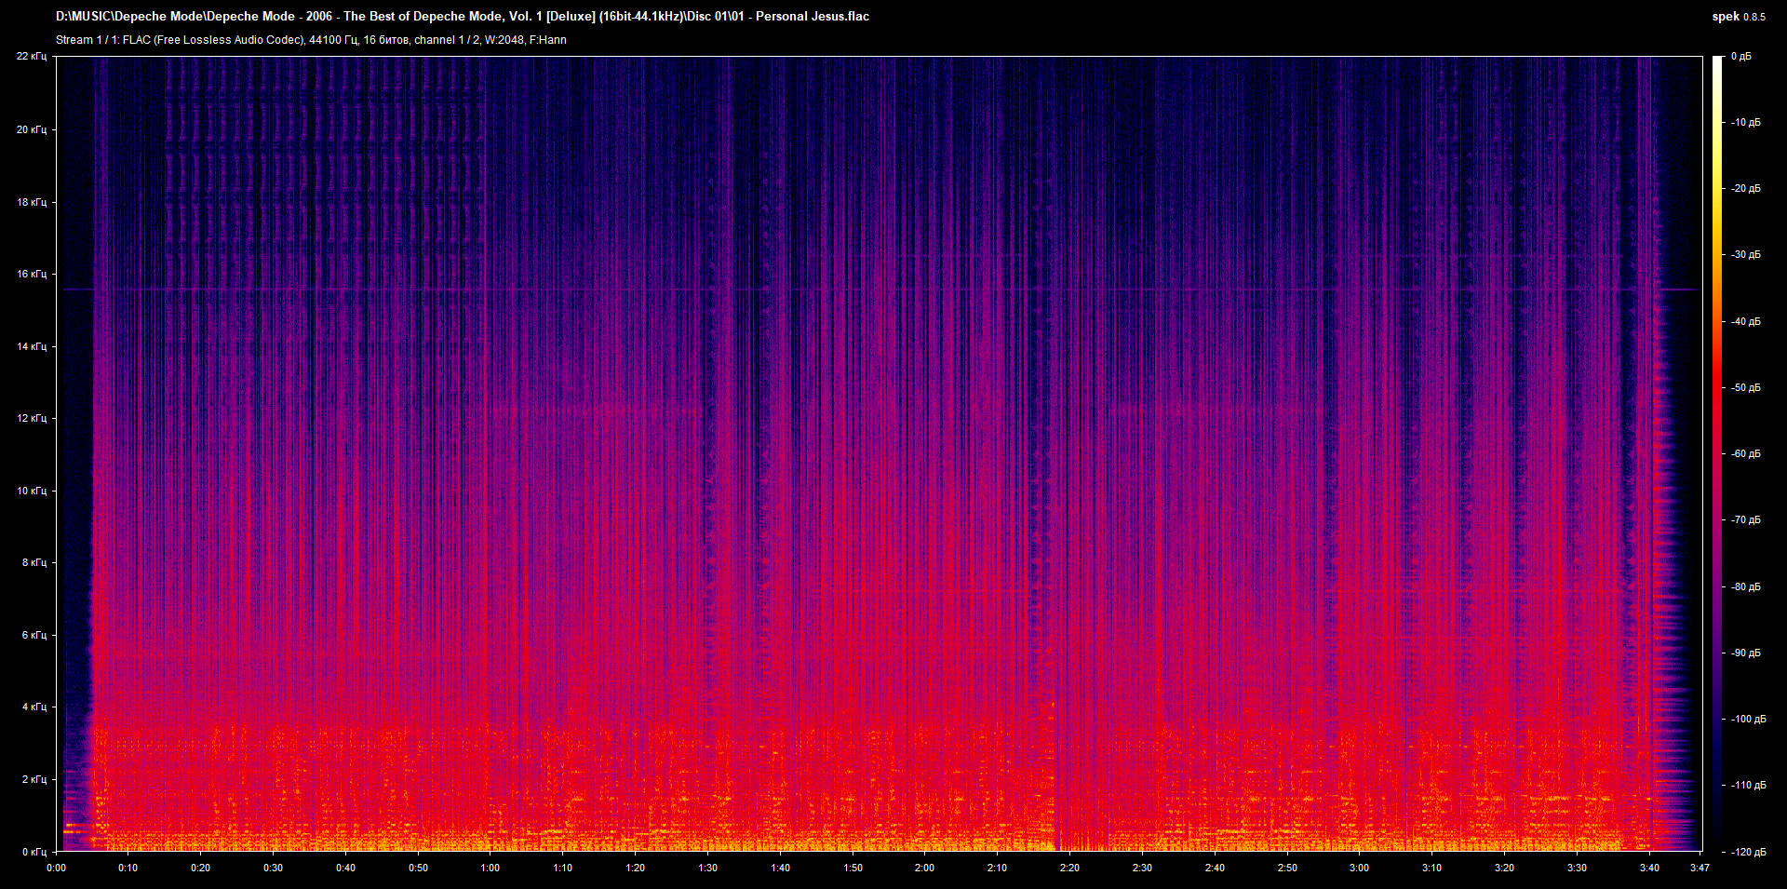Click the FLAC stream info text line
Image resolution: width=1787 pixels, height=889 pixels.
[311, 40]
